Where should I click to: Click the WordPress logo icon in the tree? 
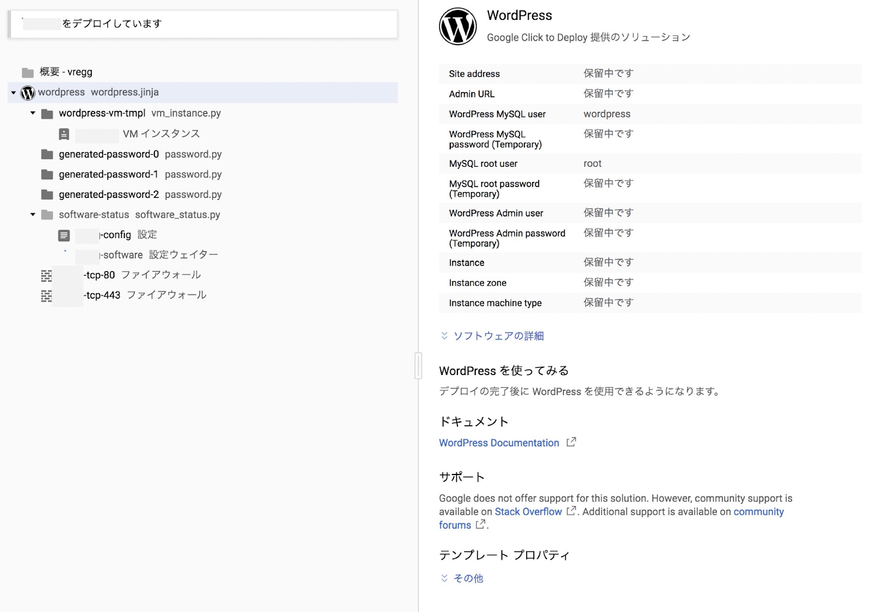tap(28, 93)
